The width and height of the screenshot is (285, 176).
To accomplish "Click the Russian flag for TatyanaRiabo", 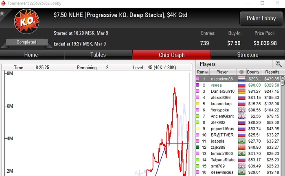I will point(242,160).
